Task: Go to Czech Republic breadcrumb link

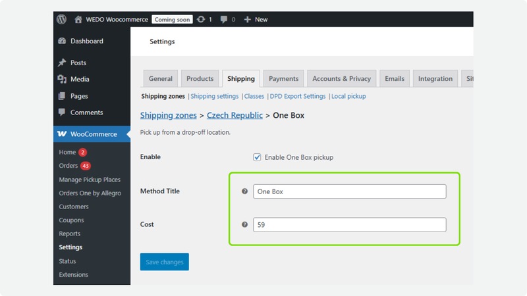Action: (235, 115)
